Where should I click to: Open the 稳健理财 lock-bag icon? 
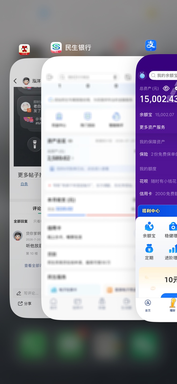pyautogui.click(x=173, y=227)
